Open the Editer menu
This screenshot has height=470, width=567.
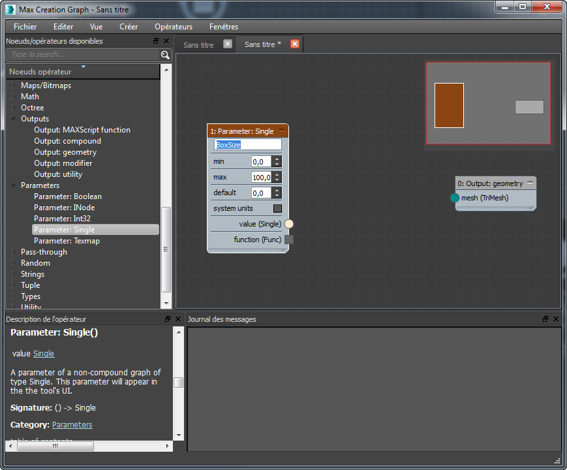[x=63, y=27]
